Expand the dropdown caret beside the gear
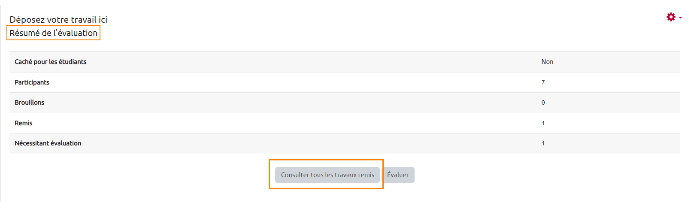The width and height of the screenshot is (691, 202). [x=681, y=18]
